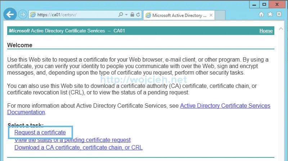Viewport: 288px width, 161px height.
Task: Open favorites with the star icon
Action: click(270, 14)
